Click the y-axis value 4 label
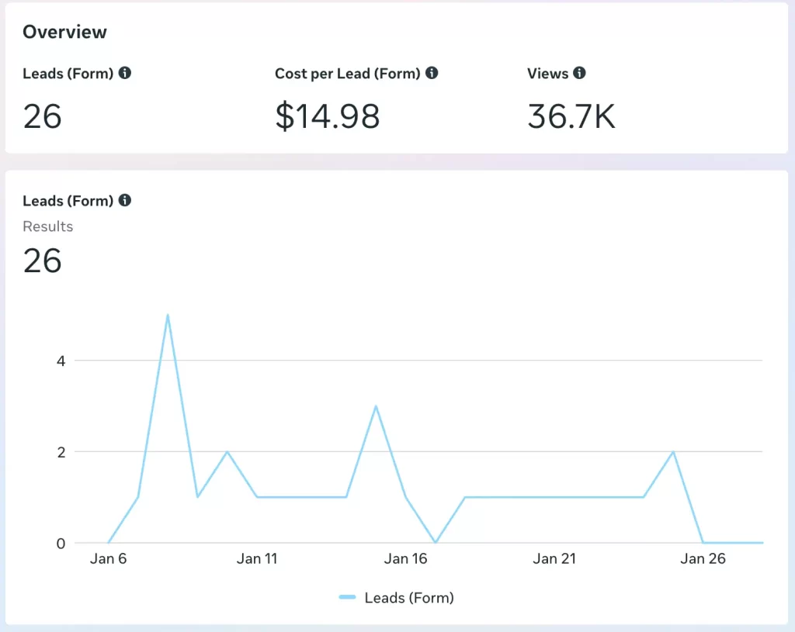This screenshot has height=632, width=795. coord(60,361)
